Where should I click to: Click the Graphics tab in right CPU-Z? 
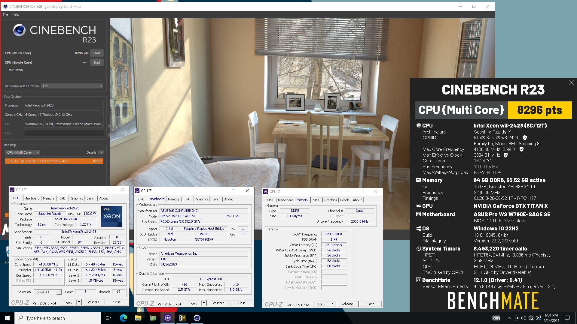click(331, 200)
